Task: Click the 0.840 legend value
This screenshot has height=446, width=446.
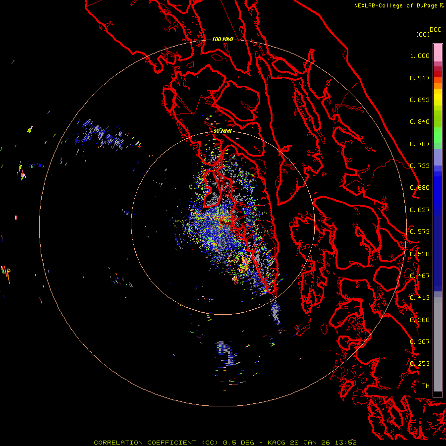Action: tap(420, 122)
